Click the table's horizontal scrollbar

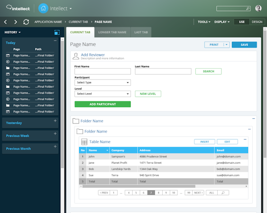click(139, 186)
